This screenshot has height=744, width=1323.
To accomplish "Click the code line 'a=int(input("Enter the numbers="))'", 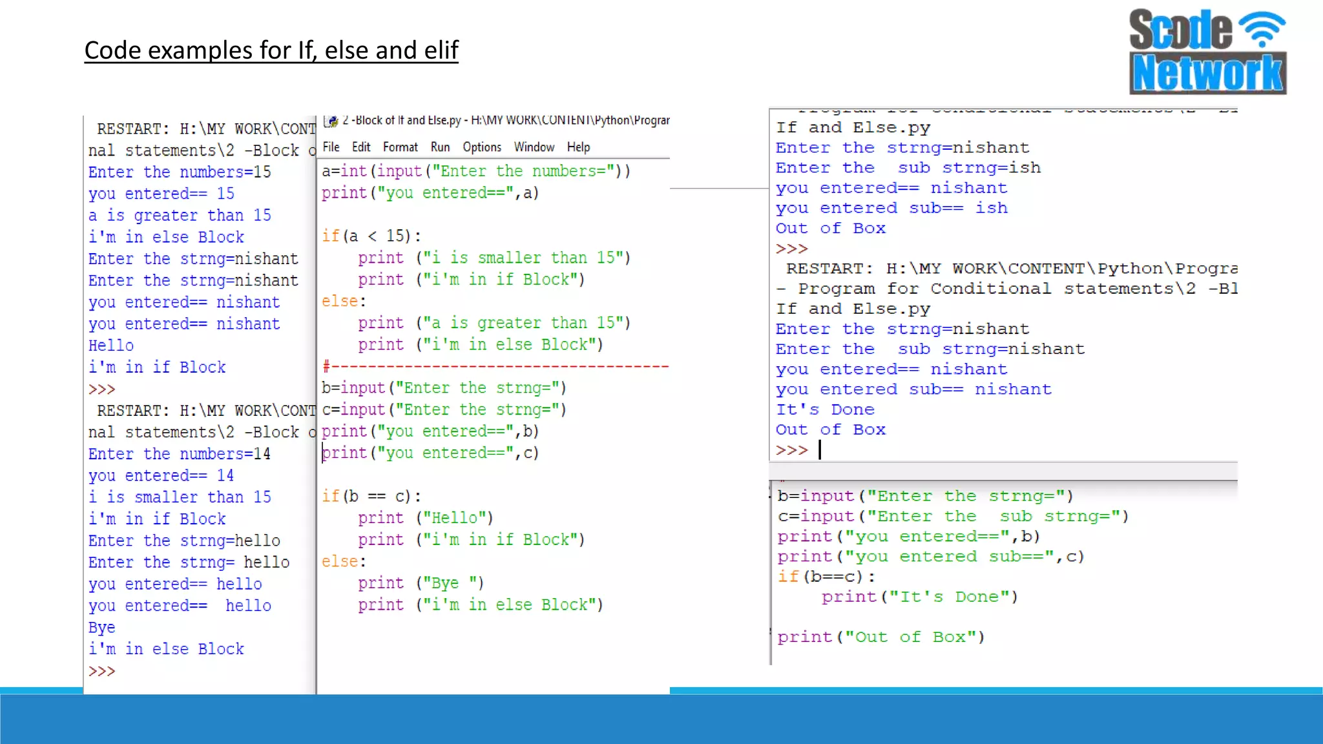I will (x=476, y=171).
